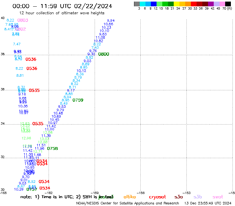The image size is (235, 206).
Task: Click the pink 0803 time stamp
Action: 23,20
